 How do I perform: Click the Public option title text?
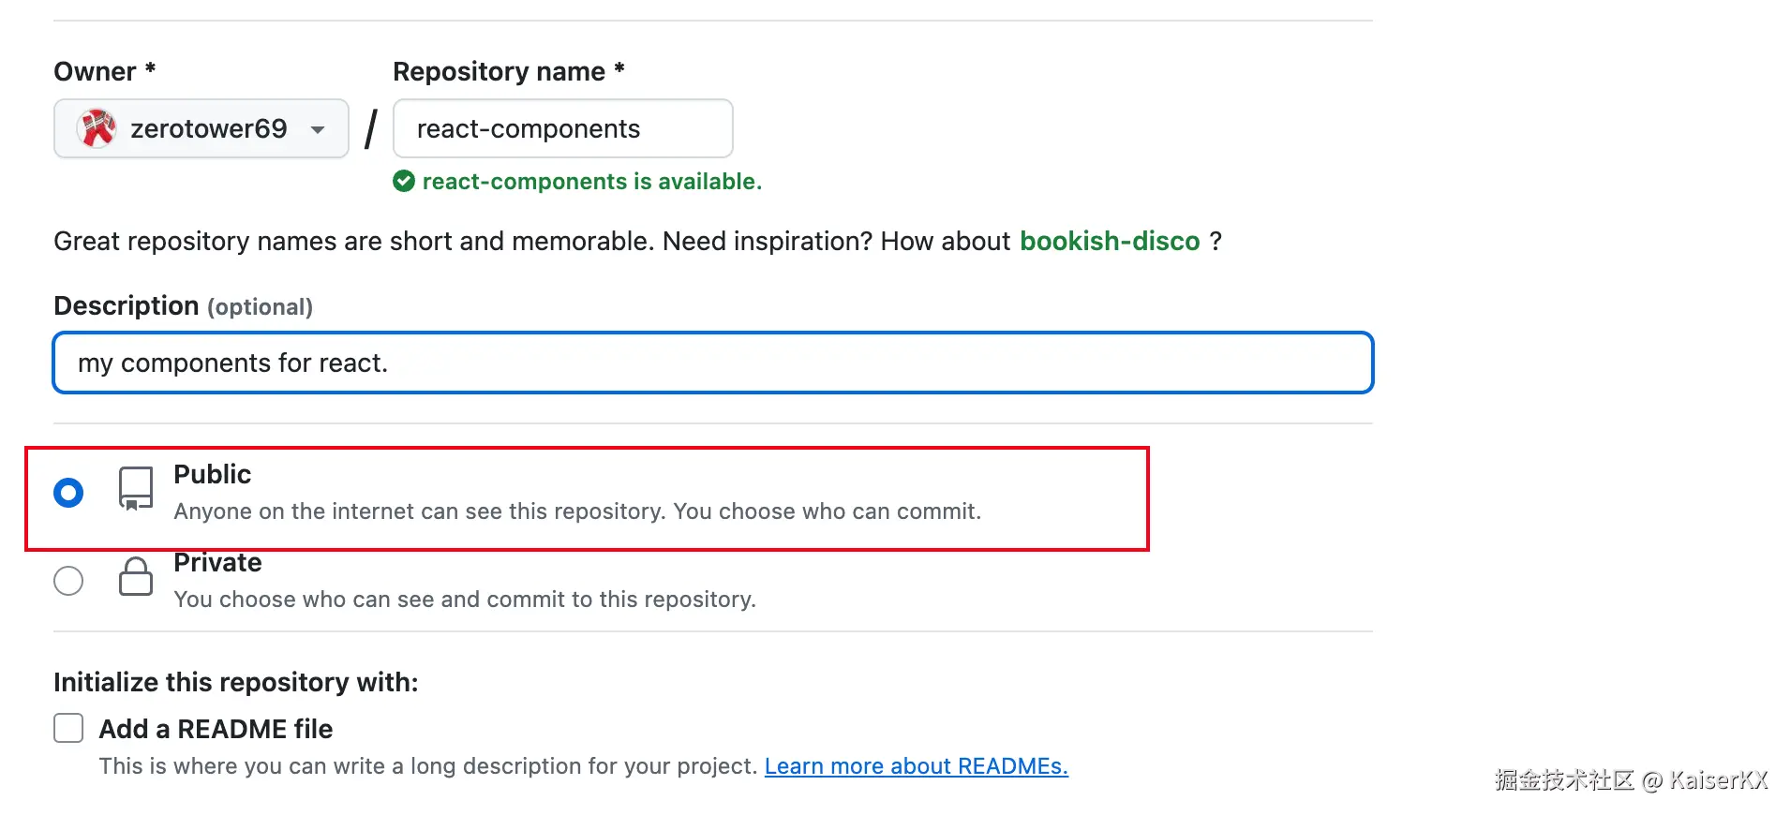tap(213, 474)
